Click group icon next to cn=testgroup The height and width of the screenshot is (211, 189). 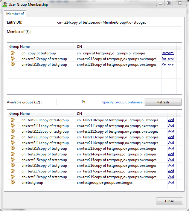coord(13,183)
